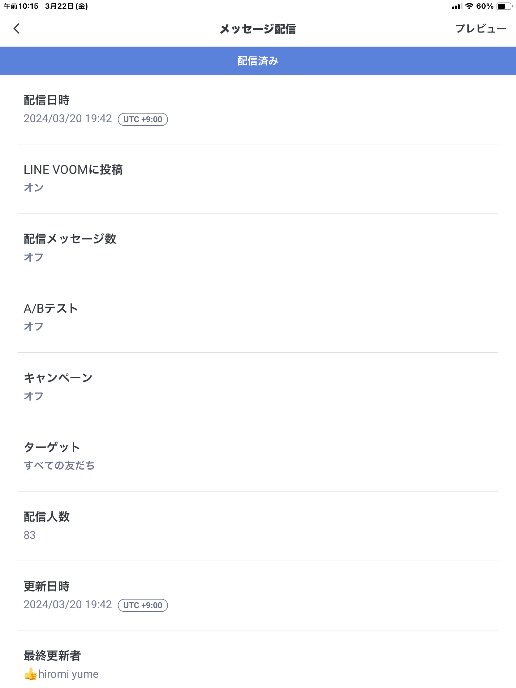516x688 pixels.
Task: Tap the status bar clock 午前10:15
Action: pos(21,6)
